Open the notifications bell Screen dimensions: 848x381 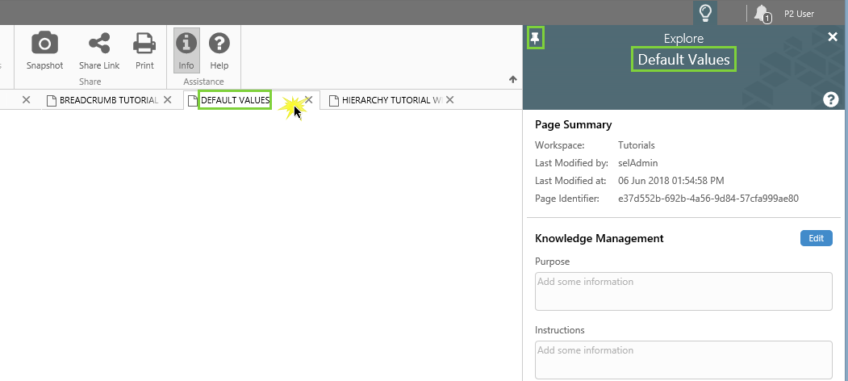(x=761, y=13)
